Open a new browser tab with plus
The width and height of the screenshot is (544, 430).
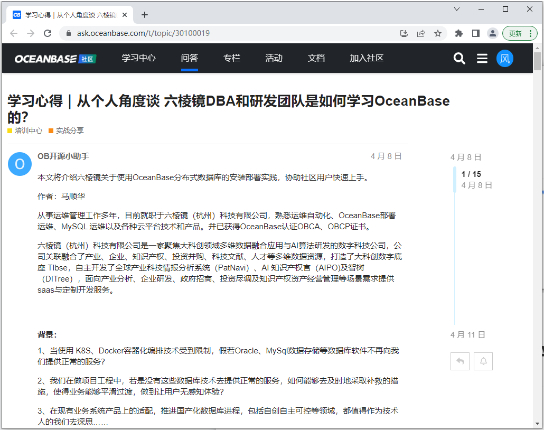pyautogui.click(x=145, y=15)
